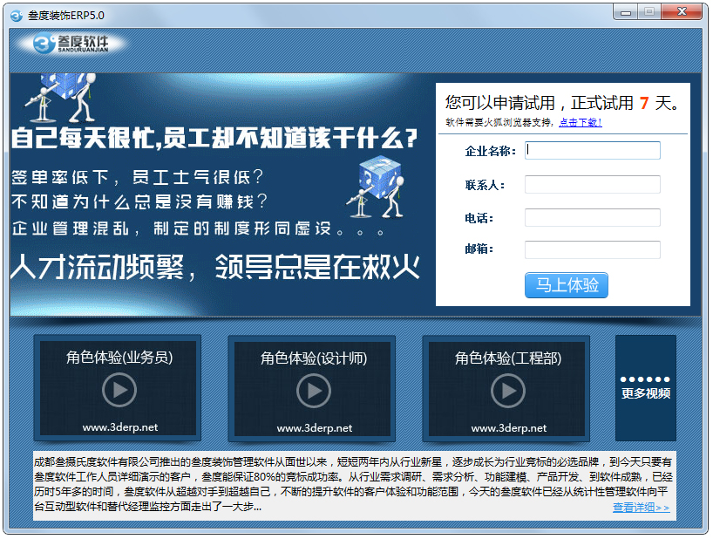Select the 电话 input field
Image resolution: width=713 pixels, height=539 pixels.
pyautogui.click(x=593, y=217)
